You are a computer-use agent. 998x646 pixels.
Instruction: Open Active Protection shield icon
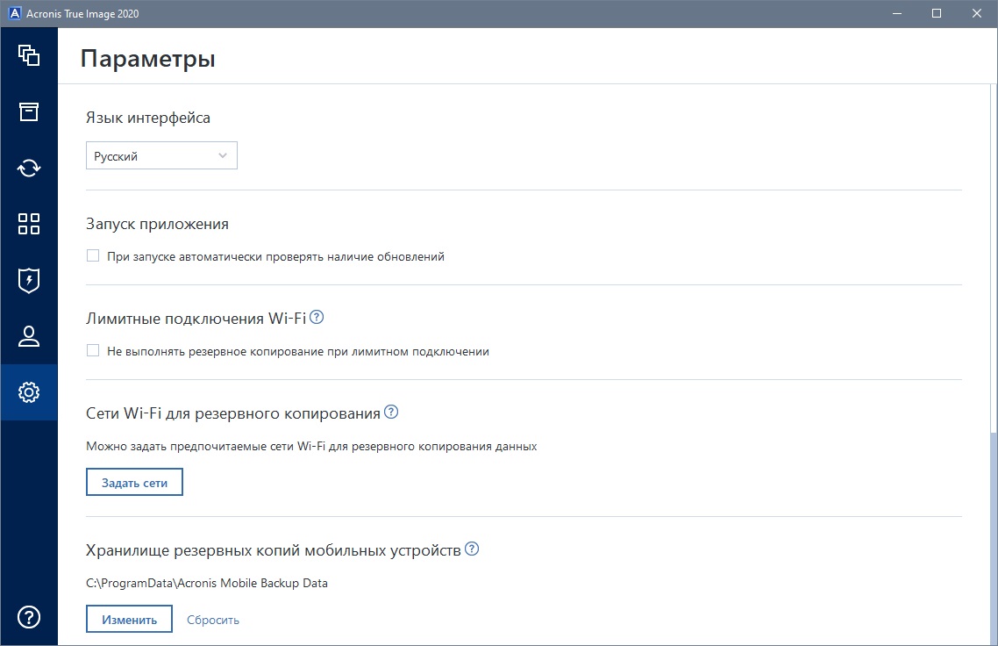point(29,280)
